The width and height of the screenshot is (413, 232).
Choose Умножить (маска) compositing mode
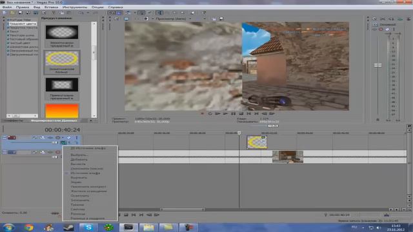pos(87,169)
